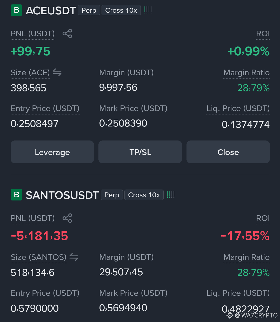This screenshot has width=280, height=322.
Task: Toggle the Size (ACE) unit swap arrows
Action: (x=57, y=72)
